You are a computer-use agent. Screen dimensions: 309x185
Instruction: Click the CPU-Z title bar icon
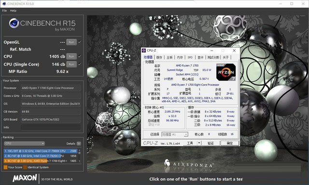(x=144, y=51)
